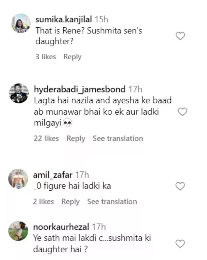
Task: Open username amil_zafar
Action: 53,175
